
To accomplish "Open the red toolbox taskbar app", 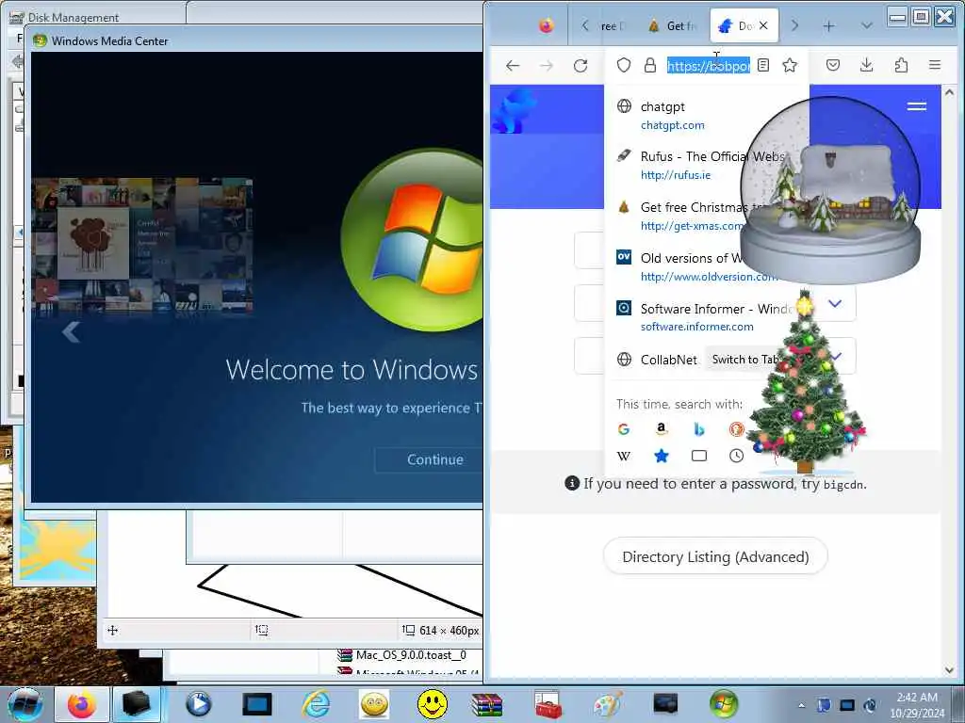I will [x=548, y=704].
